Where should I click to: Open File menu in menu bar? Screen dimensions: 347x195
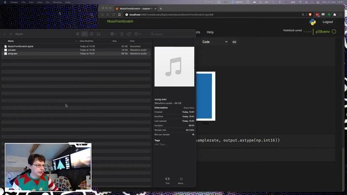pyautogui.click(x=23, y=2)
